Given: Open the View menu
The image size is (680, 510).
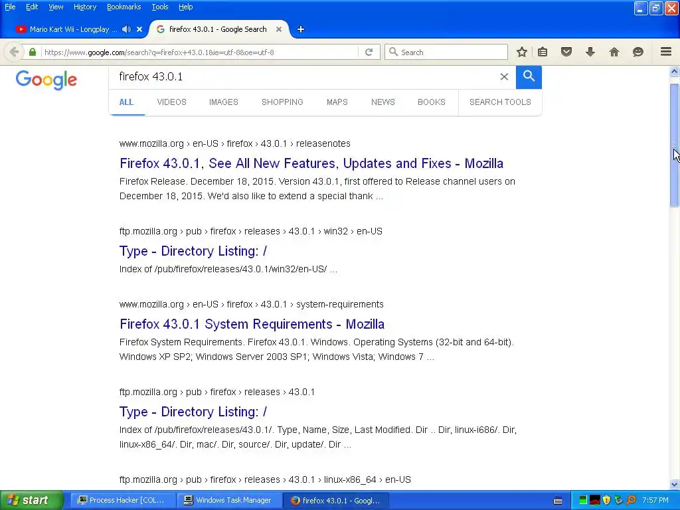Looking at the screenshot, I should tap(56, 7).
